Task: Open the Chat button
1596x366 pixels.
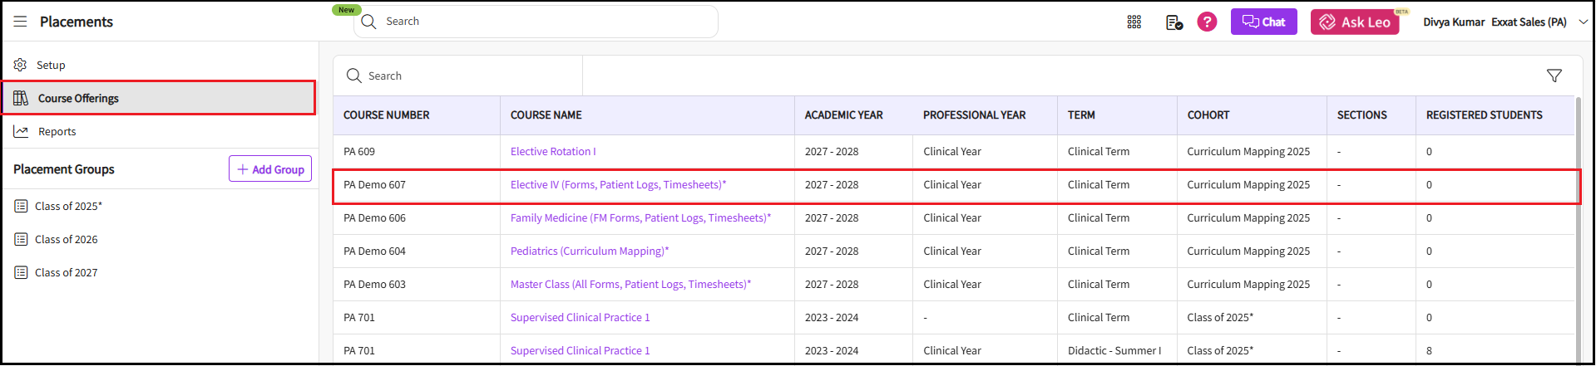Action: click(1263, 22)
